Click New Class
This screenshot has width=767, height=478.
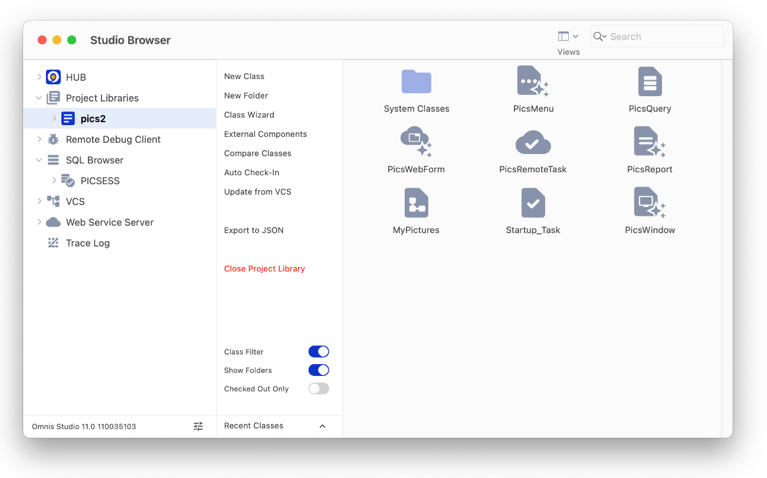[244, 76]
